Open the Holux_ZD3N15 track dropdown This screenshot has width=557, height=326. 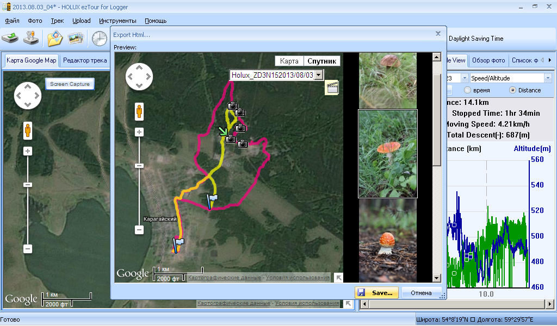(319, 75)
